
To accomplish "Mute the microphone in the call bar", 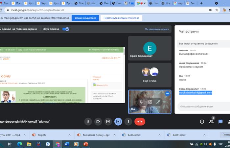I will tap(88, 121).
